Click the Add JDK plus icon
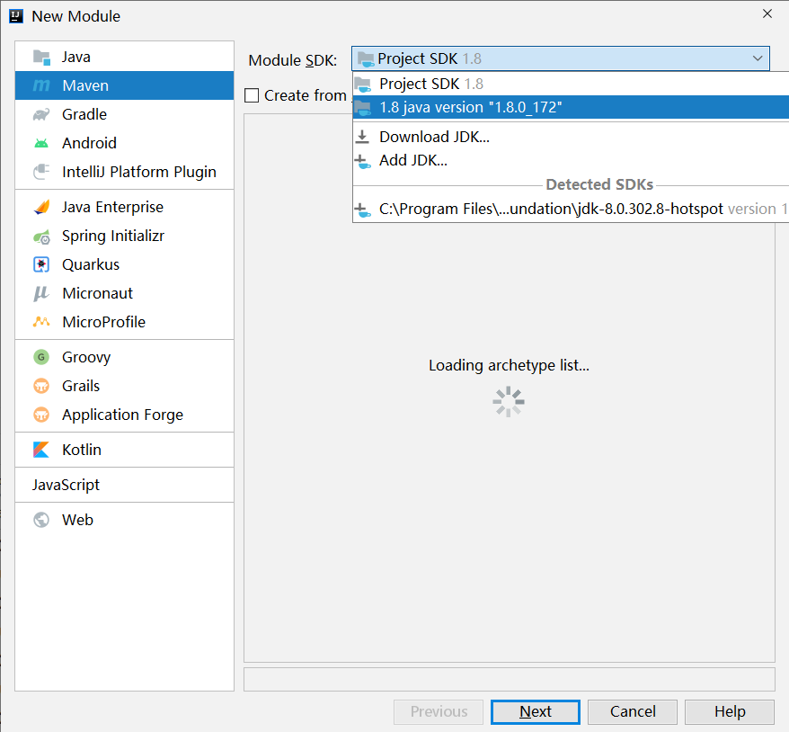Viewport: 789px width, 732px height. [362, 161]
